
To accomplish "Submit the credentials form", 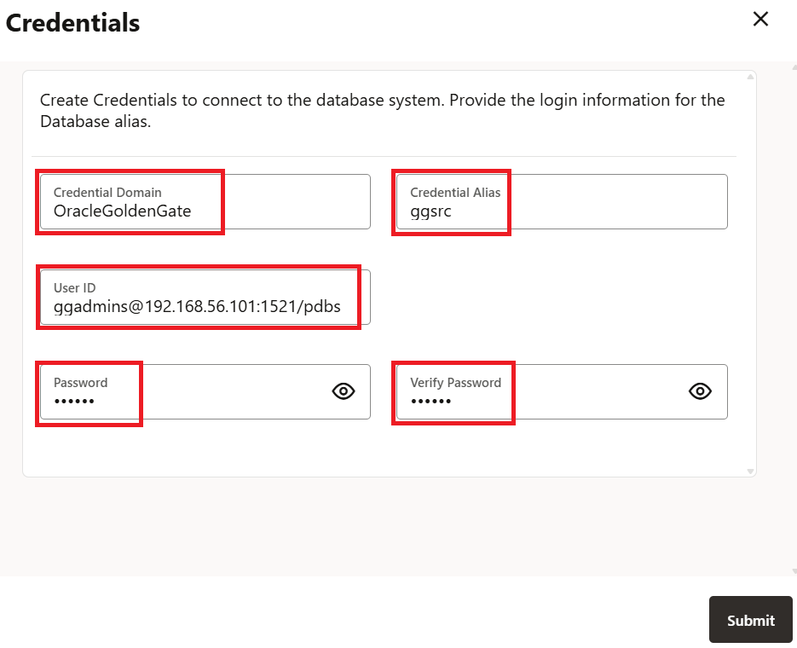I will 750,620.
